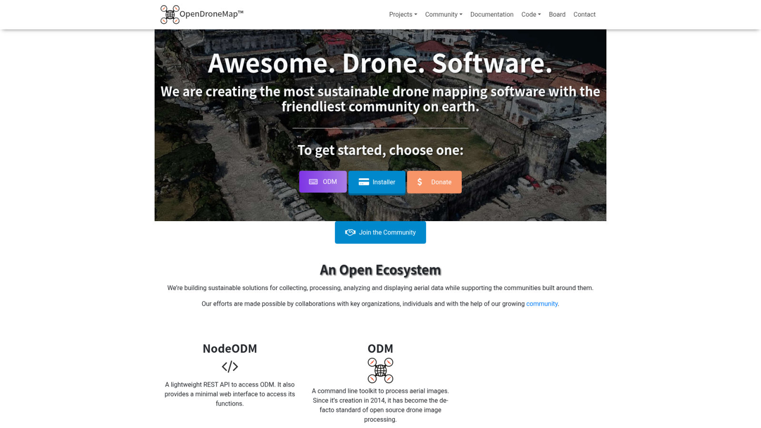Viewport: 761px width, 428px height.
Task: Click the OpenDroneMap drone logo icon
Action: (x=170, y=14)
